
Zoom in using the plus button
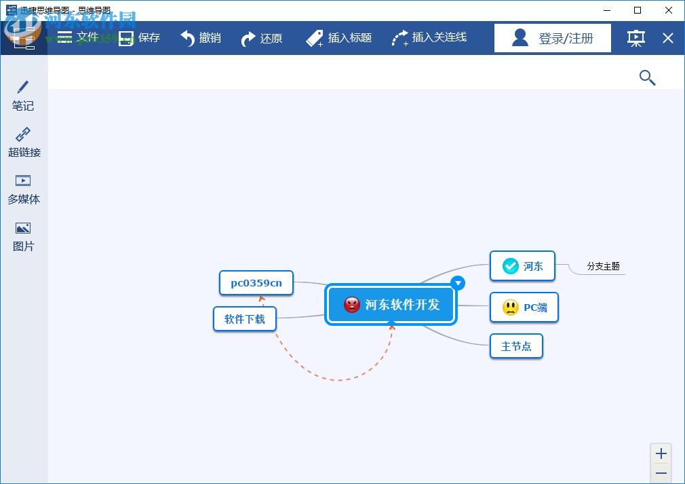tap(661, 453)
